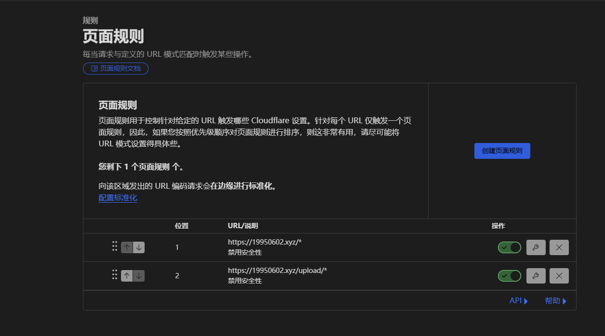
Task: Open the 配置标准化 link
Action: 118,198
